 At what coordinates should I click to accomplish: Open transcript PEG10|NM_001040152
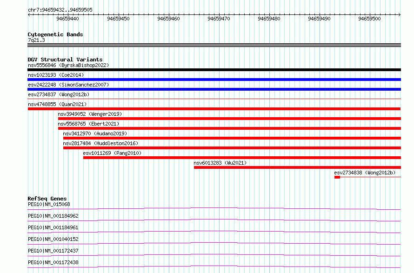click(53, 239)
